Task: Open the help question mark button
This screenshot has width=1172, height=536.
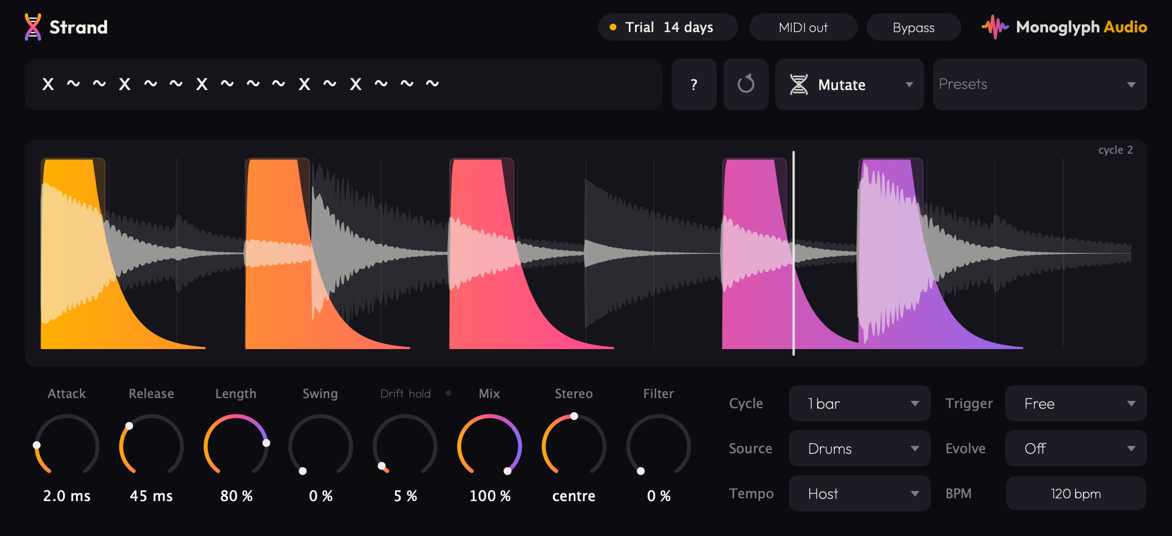Action: pyautogui.click(x=694, y=84)
